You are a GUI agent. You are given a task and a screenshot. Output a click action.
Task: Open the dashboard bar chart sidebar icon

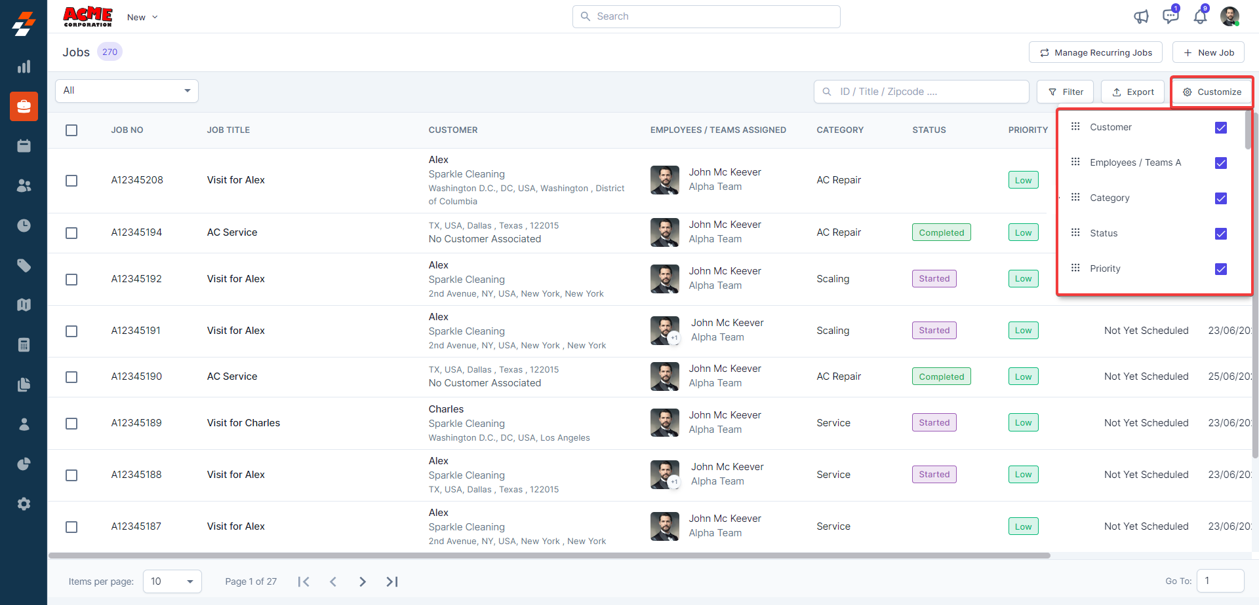point(24,67)
